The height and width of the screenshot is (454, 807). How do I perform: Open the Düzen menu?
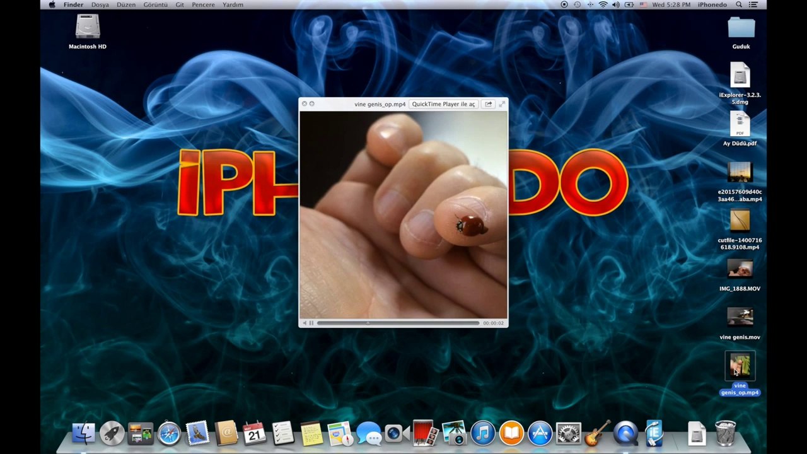click(126, 4)
